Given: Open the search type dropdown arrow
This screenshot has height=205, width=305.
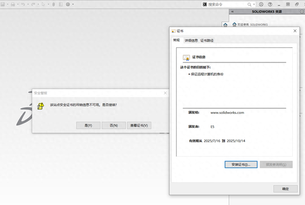Looking at the screenshot, I should click(x=254, y=4).
